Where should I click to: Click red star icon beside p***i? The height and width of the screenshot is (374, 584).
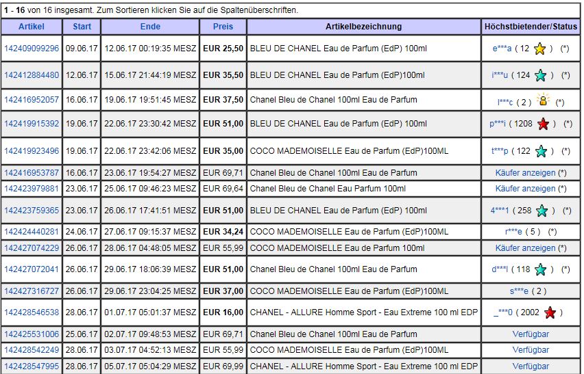pyautogui.click(x=543, y=124)
